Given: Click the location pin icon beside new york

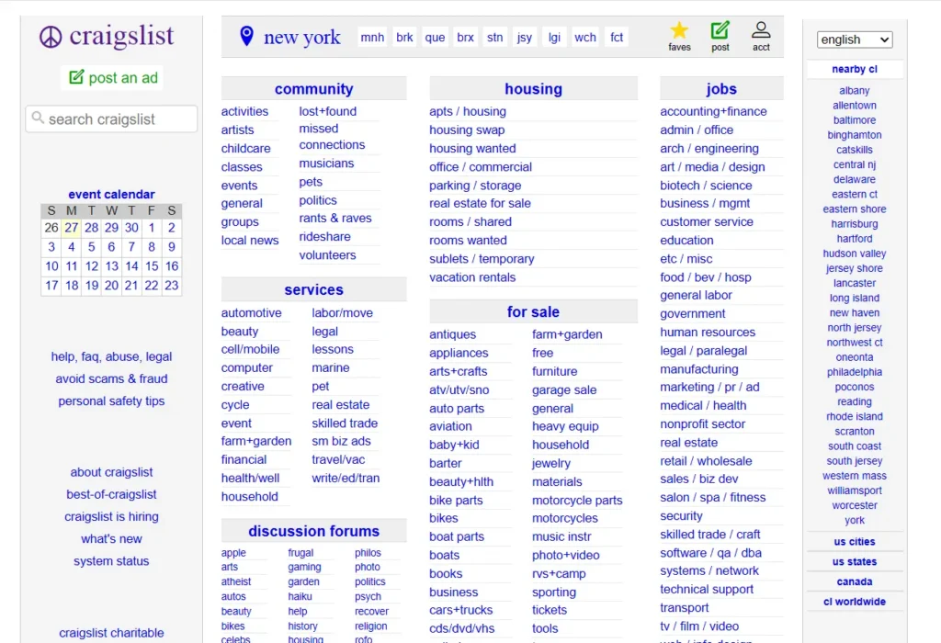Looking at the screenshot, I should coord(246,36).
